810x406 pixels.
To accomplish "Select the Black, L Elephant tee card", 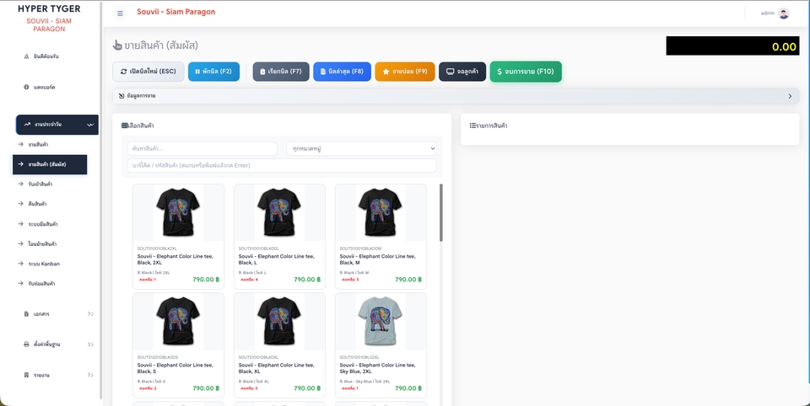I will point(279,237).
